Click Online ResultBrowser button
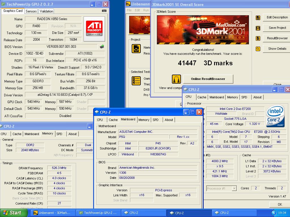Image resolution: width=290 pixels, height=217 pixels. click(x=208, y=79)
